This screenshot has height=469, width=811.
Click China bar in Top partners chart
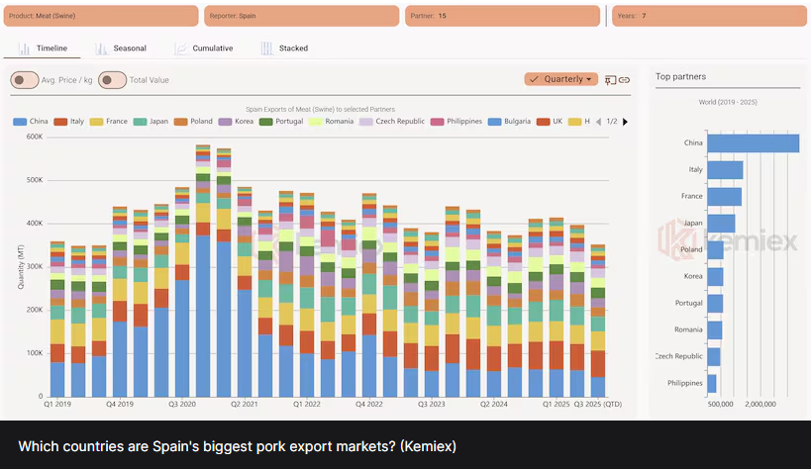coord(753,143)
